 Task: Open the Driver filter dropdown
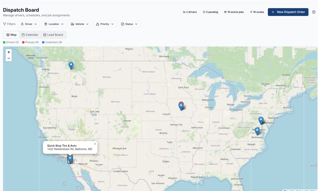[29, 24]
